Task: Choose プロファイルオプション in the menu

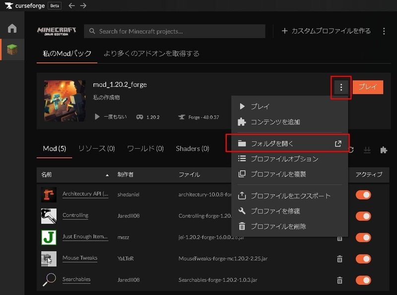Action: point(290,159)
